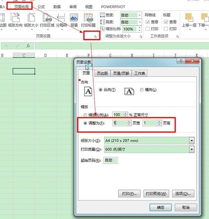Click the landscape page A icon
This screenshot has height=219, width=209.
click(129, 92)
